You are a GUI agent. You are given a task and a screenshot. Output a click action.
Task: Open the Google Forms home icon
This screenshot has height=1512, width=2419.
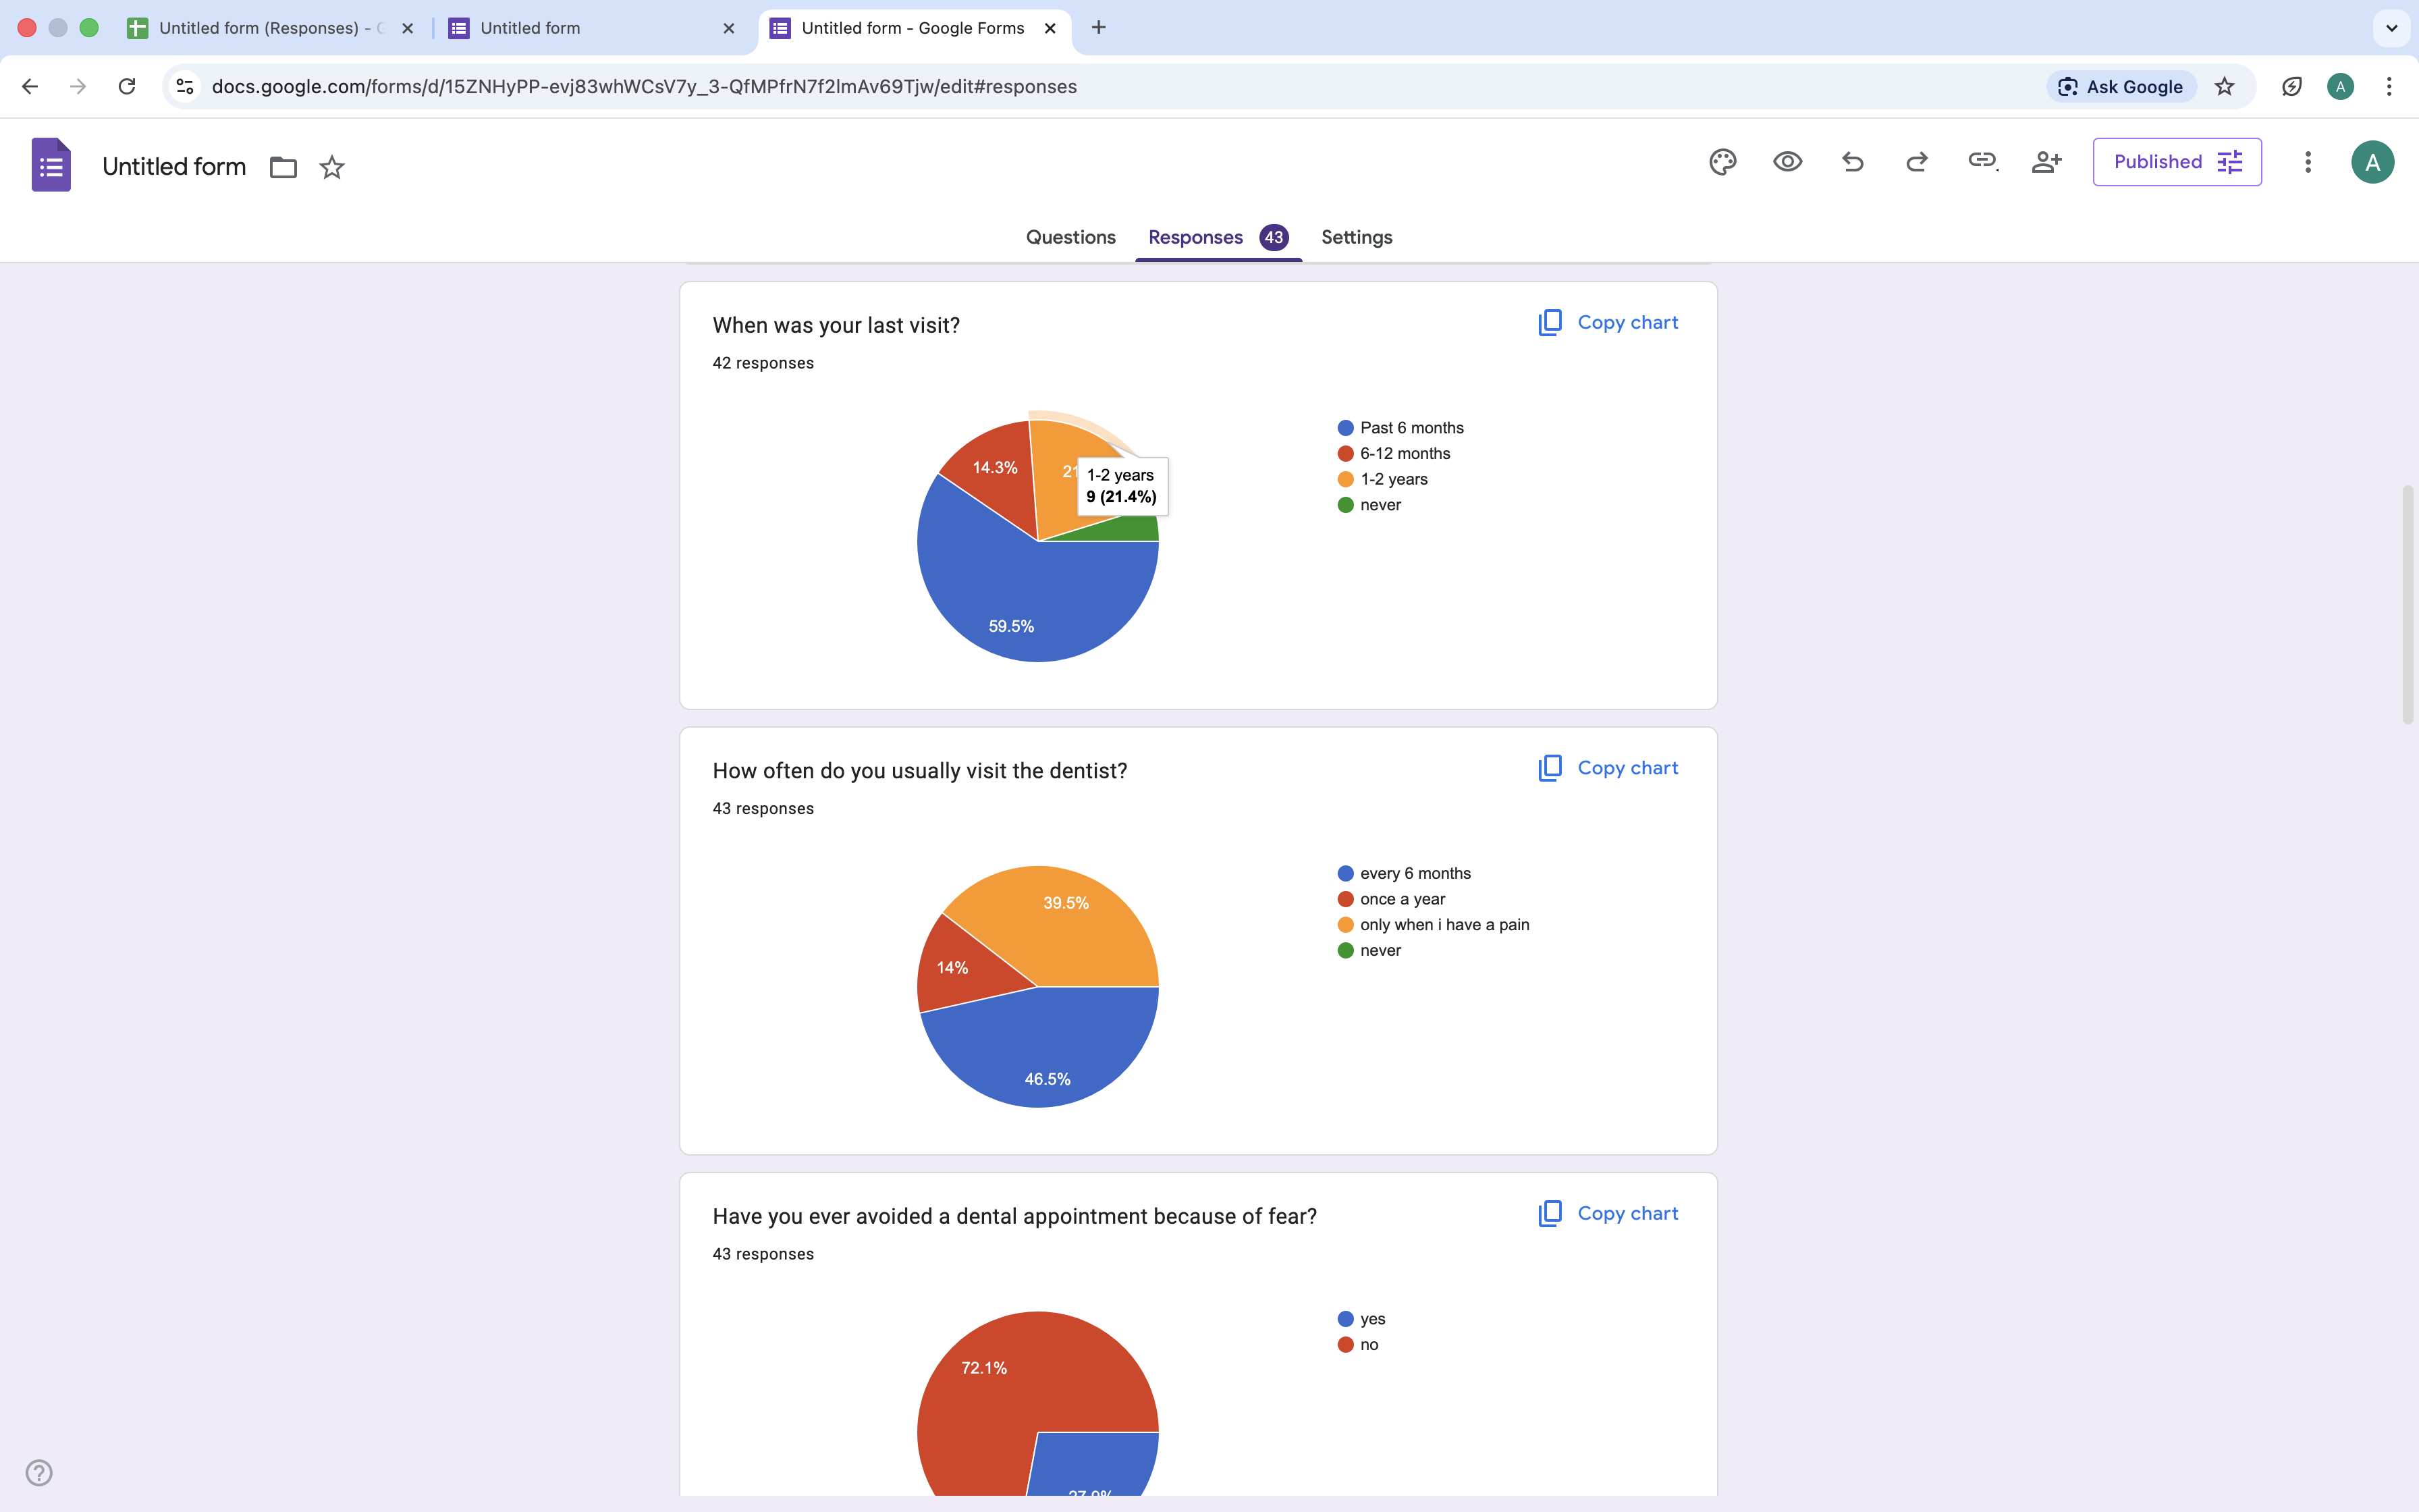[x=51, y=164]
